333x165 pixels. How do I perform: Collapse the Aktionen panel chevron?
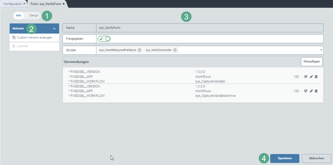pyautogui.click(x=54, y=29)
